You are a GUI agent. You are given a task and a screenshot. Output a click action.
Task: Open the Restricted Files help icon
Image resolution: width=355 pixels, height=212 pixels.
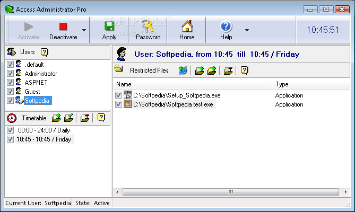point(244,70)
